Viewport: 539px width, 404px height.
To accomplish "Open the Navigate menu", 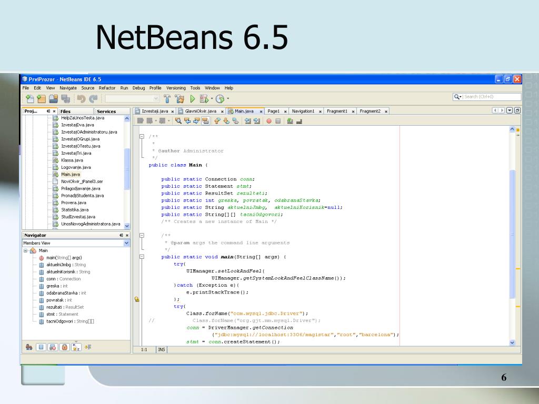I will pos(68,88).
